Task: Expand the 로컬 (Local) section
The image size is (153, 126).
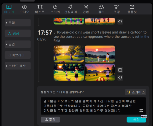Action: click(x=18, y=23)
